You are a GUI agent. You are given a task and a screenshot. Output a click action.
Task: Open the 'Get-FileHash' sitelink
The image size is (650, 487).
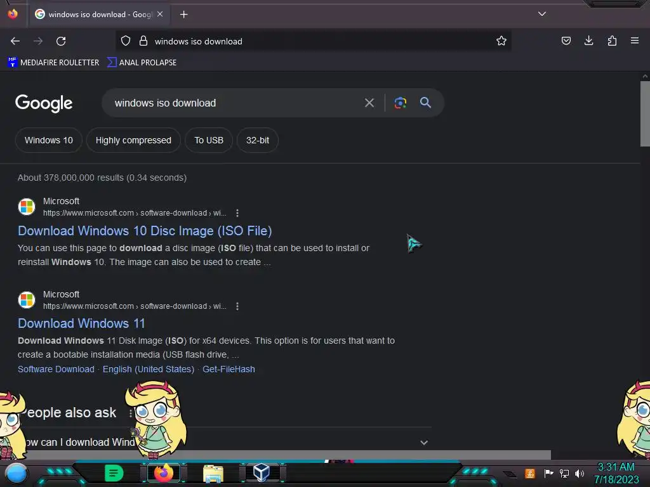tap(229, 369)
